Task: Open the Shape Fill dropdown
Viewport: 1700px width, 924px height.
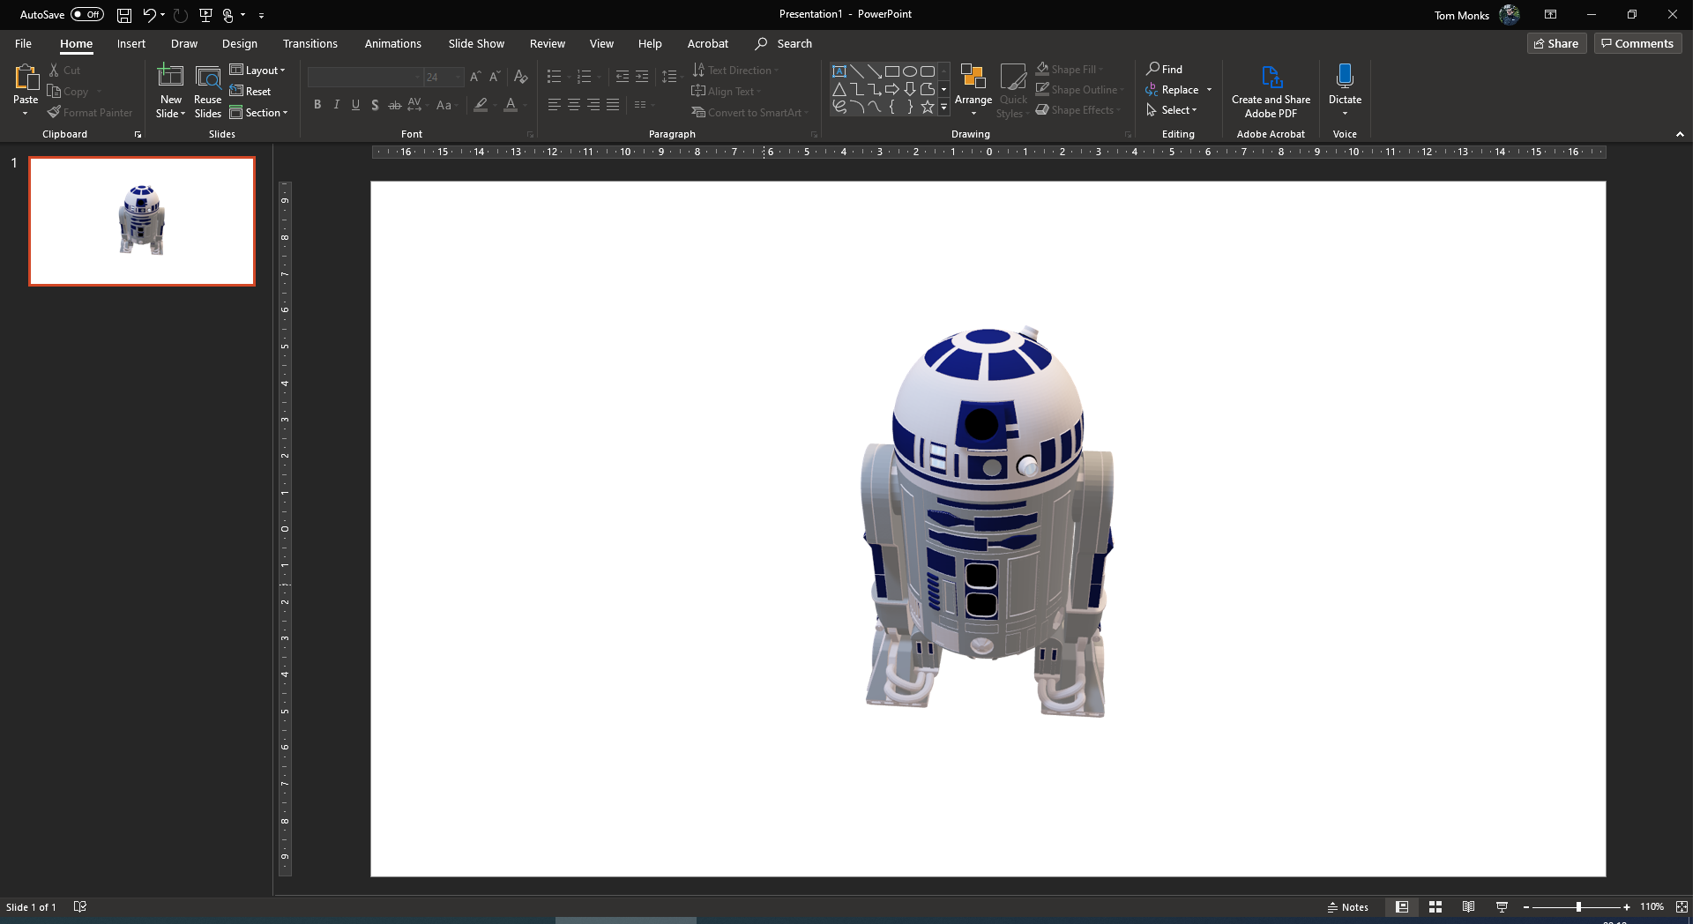Action: [x=1070, y=70]
